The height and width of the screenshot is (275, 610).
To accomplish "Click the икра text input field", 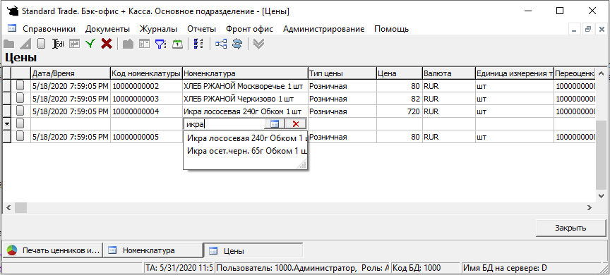I will [x=224, y=124].
